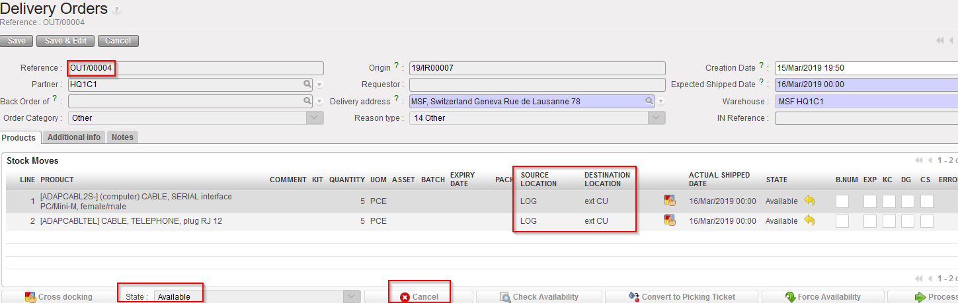Image resolution: width=958 pixels, height=303 pixels.
Task: Toggle KC checkbox on line 2
Action: tap(889, 221)
